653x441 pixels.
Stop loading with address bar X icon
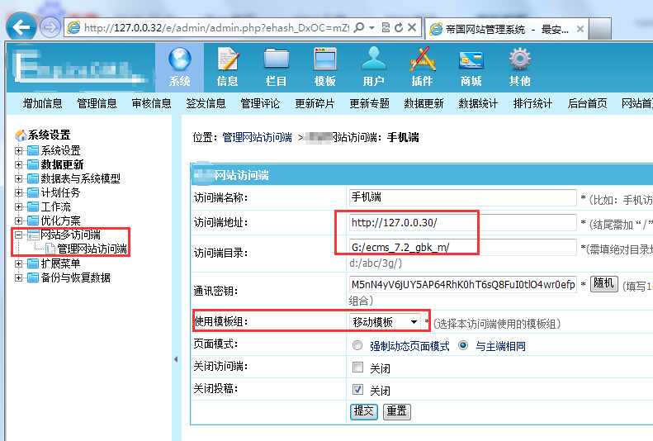tap(412, 28)
